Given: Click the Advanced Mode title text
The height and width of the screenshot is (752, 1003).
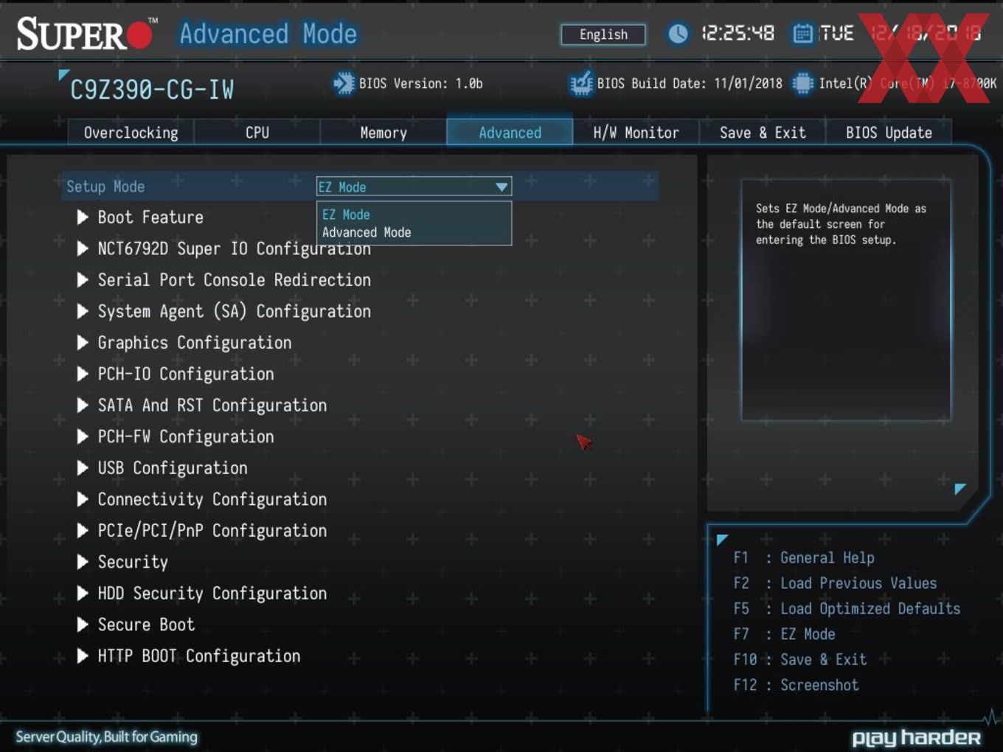Looking at the screenshot, I should pyautogui.click(x=268, y=34).
